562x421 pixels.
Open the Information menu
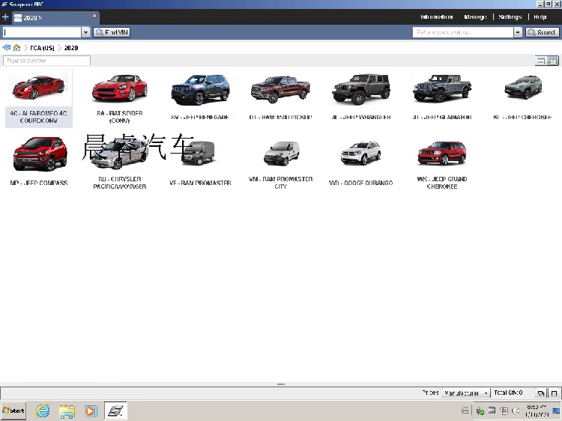[436, 16]
